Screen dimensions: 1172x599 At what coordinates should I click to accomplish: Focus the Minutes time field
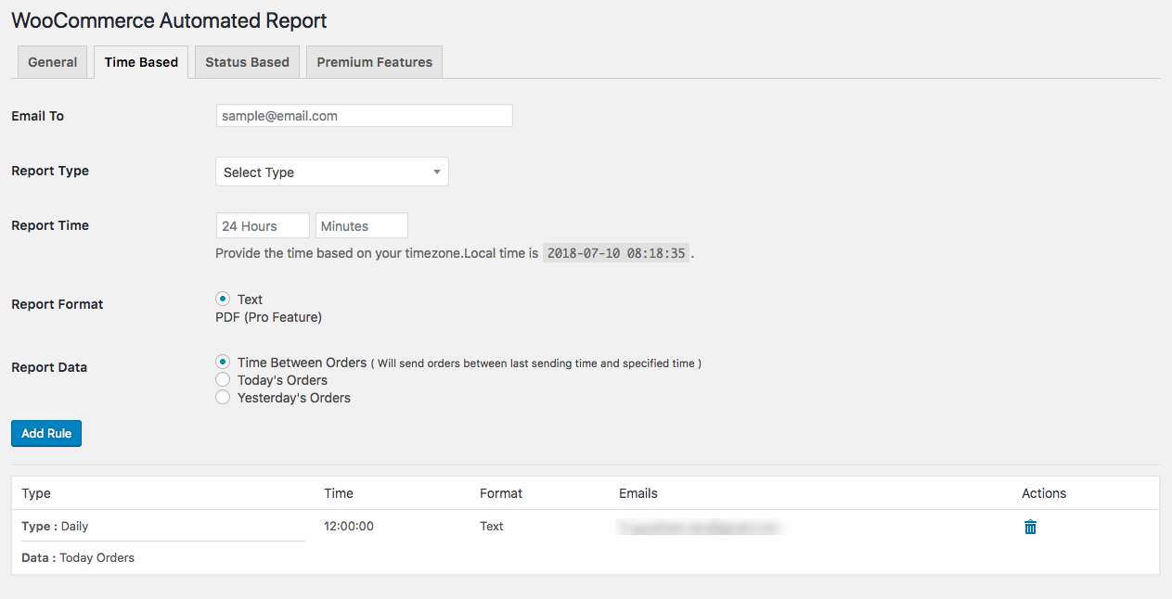pyautogui.click(x=362, y=226)
